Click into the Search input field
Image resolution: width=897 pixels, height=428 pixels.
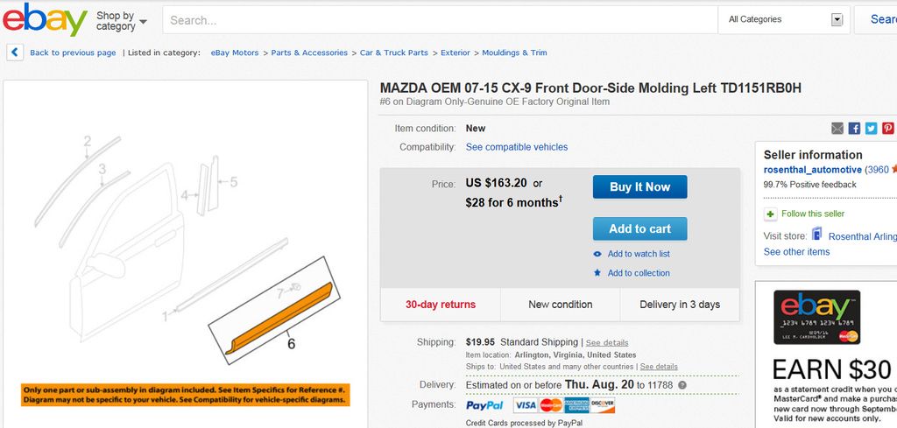click(440, 20)
